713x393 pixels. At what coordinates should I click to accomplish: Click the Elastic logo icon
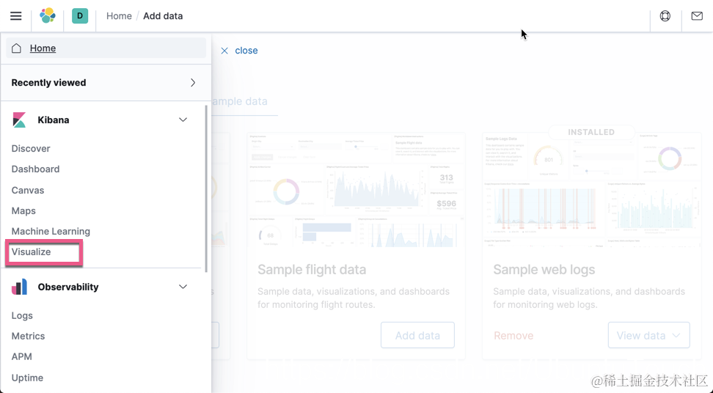tap(48, 16)
